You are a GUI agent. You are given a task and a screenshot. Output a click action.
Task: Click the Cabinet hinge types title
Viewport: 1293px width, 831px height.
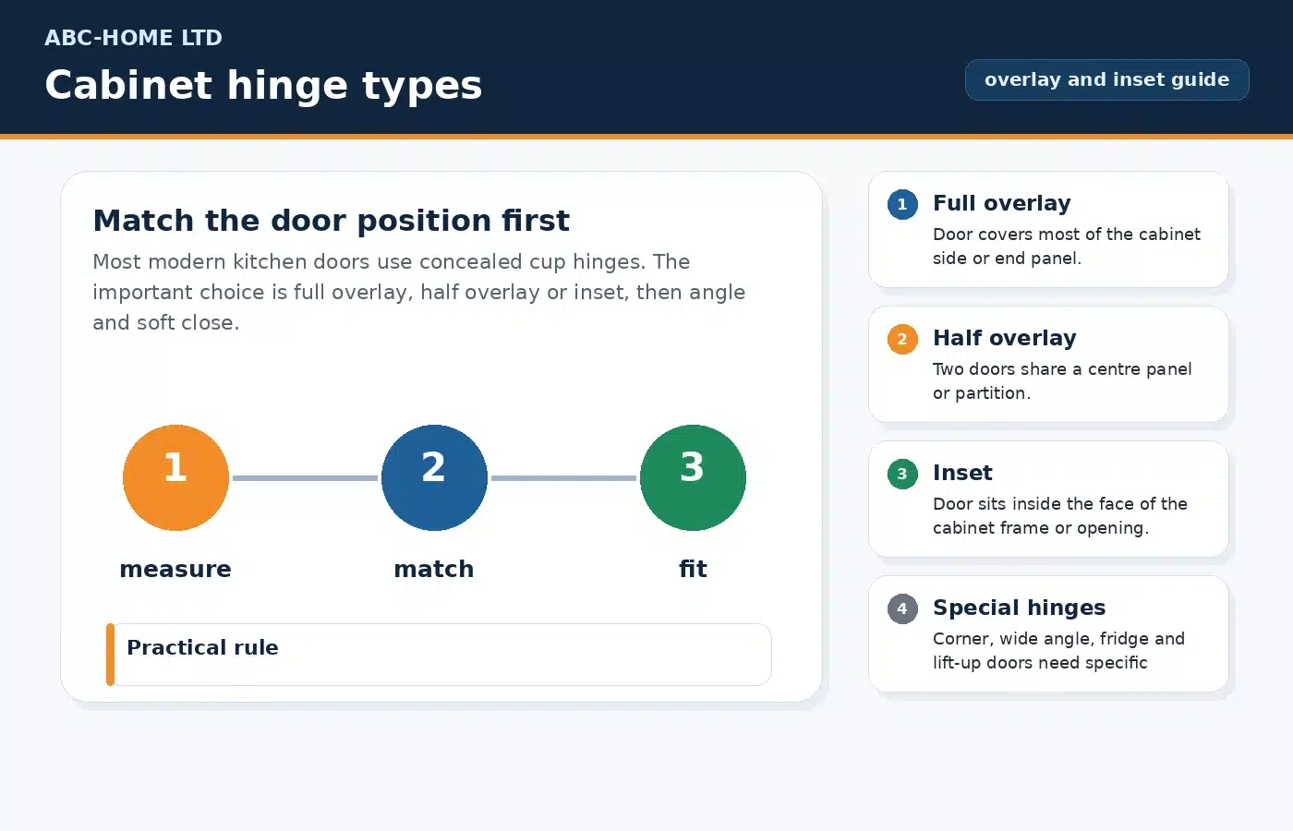263,85
